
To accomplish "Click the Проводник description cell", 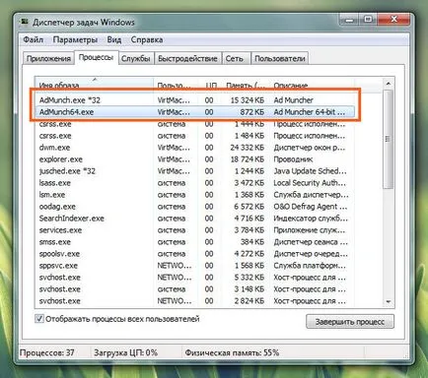I will tap(293, 159).
